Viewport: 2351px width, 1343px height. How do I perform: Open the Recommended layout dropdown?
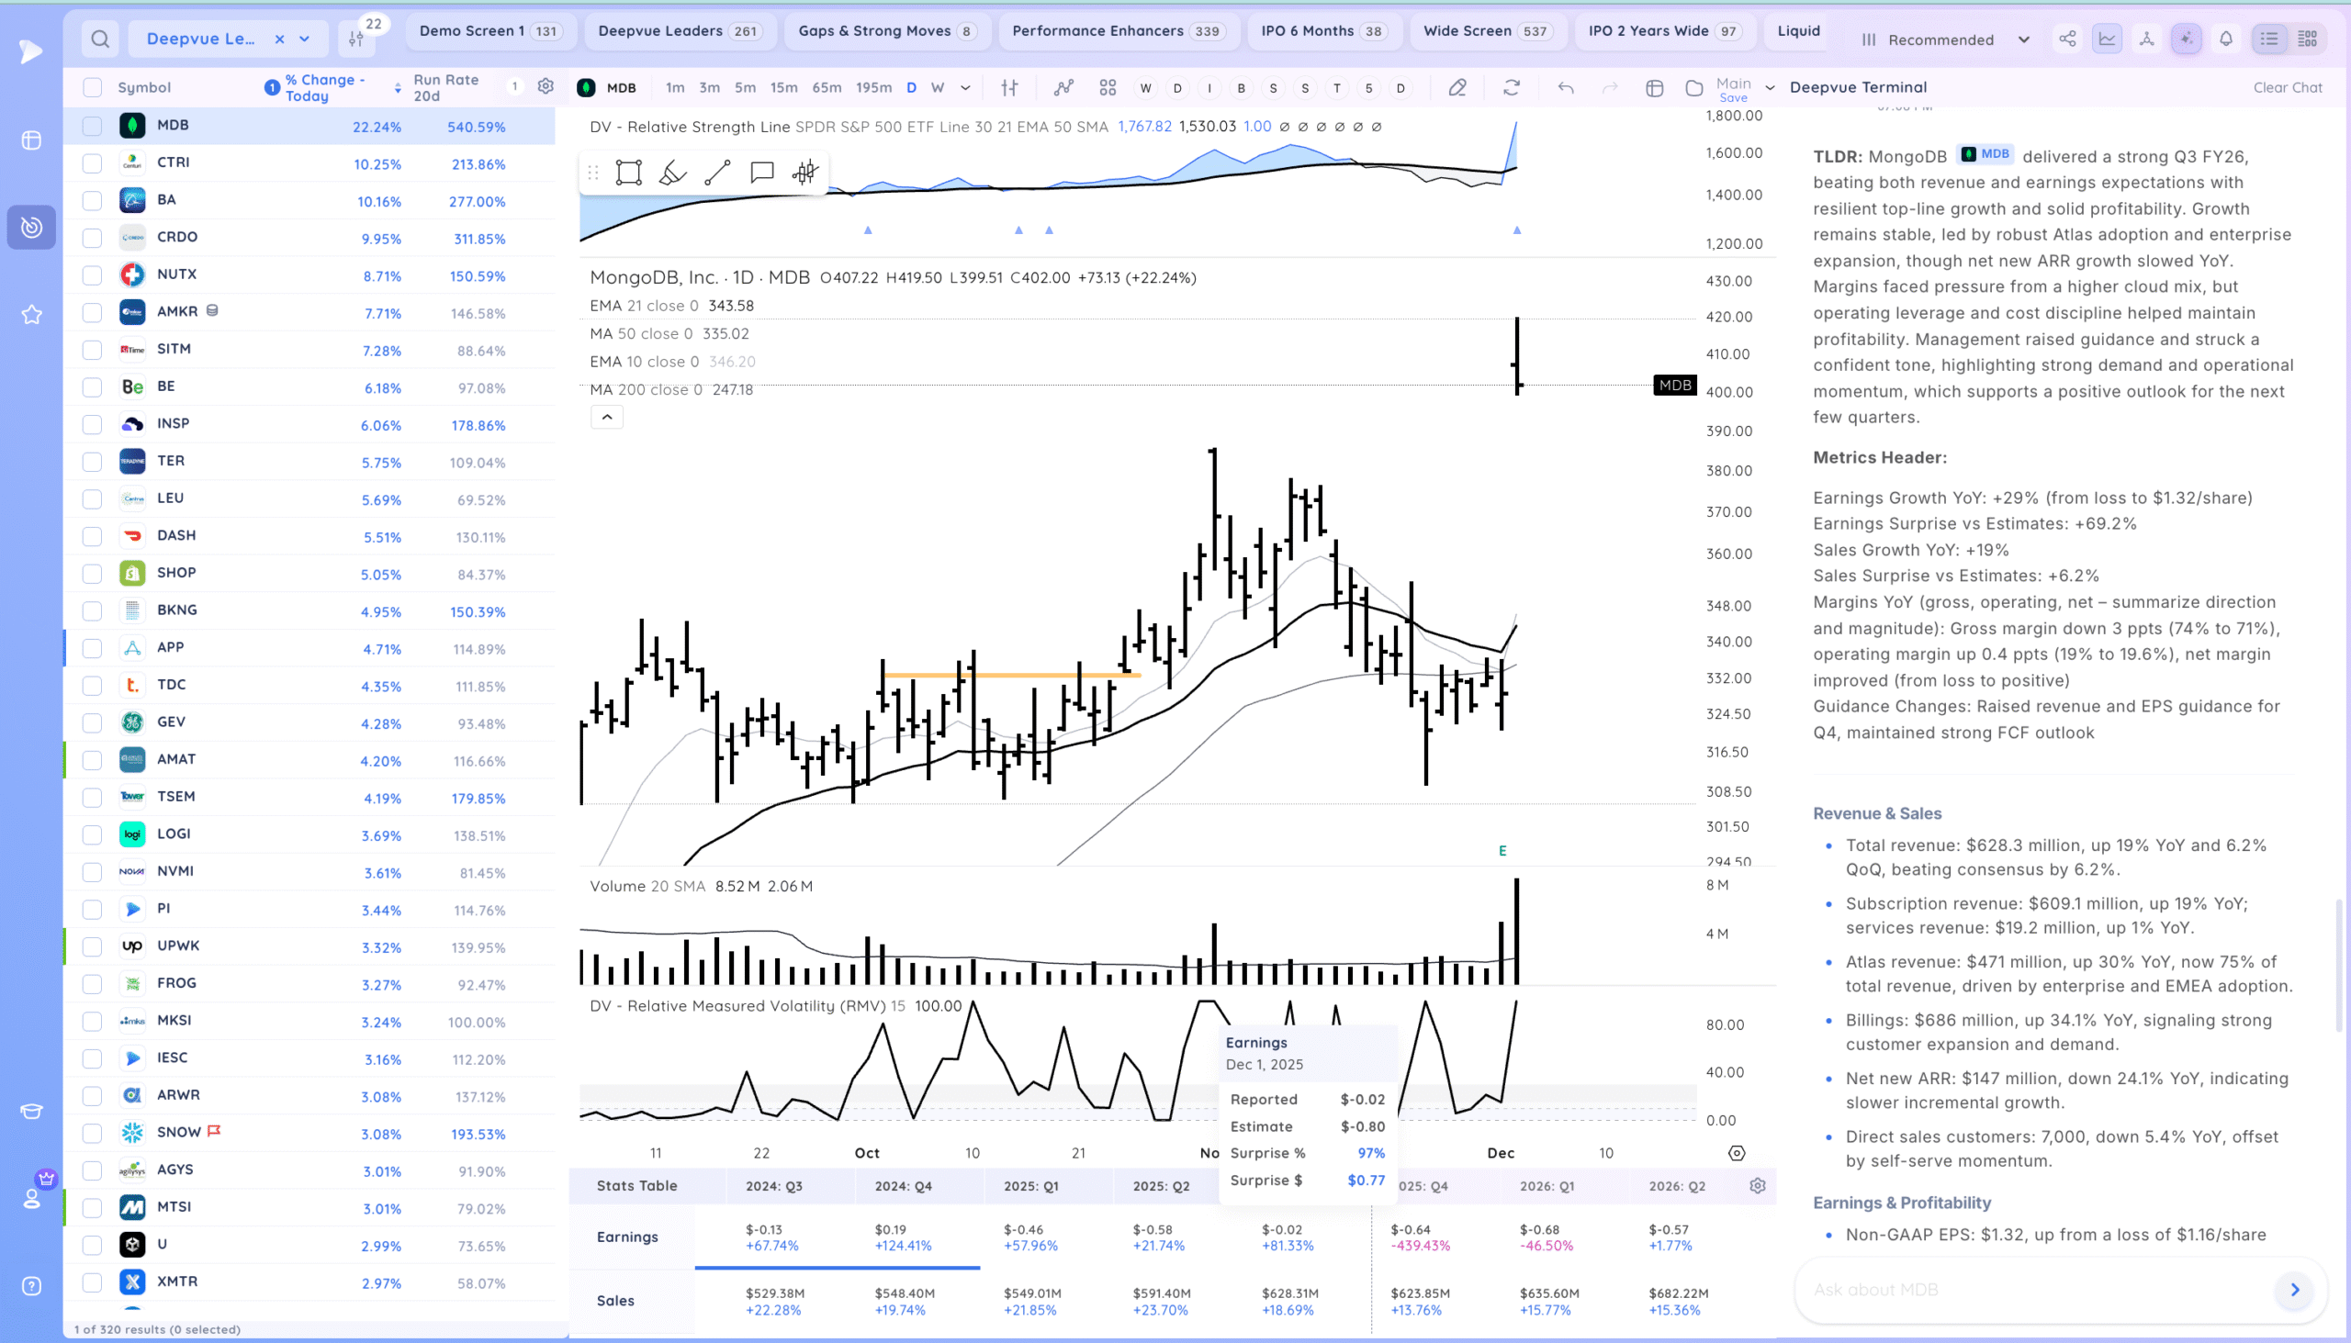pos(1945,39)
